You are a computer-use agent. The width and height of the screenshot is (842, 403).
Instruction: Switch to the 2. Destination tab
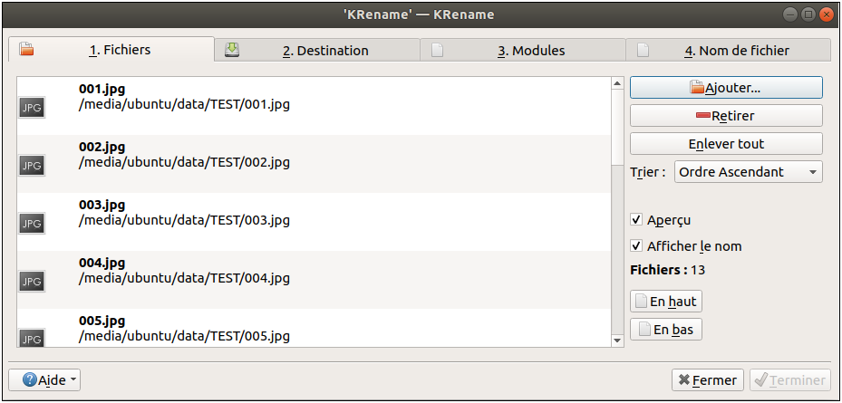[317, 50]
